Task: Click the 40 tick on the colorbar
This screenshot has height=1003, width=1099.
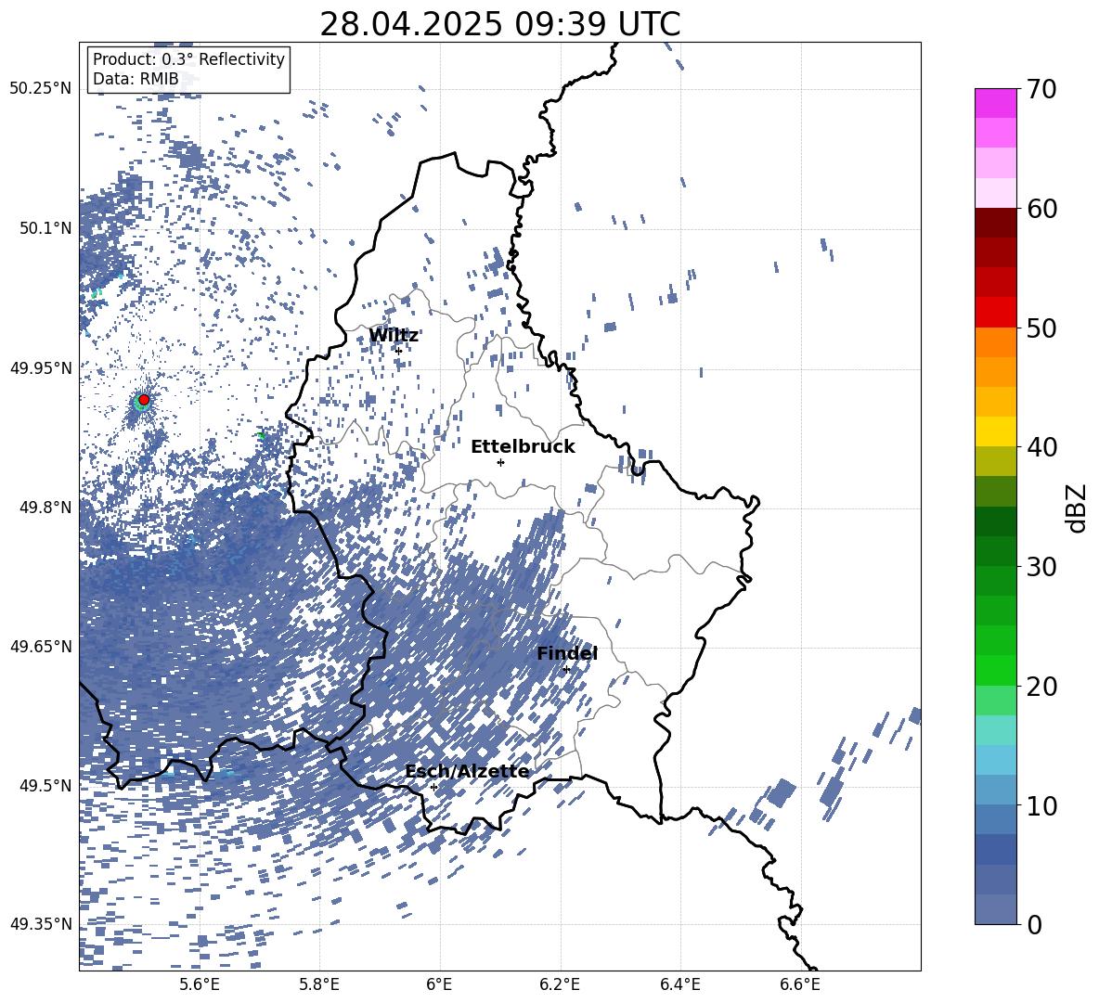Action: [x=1041, y=447]
